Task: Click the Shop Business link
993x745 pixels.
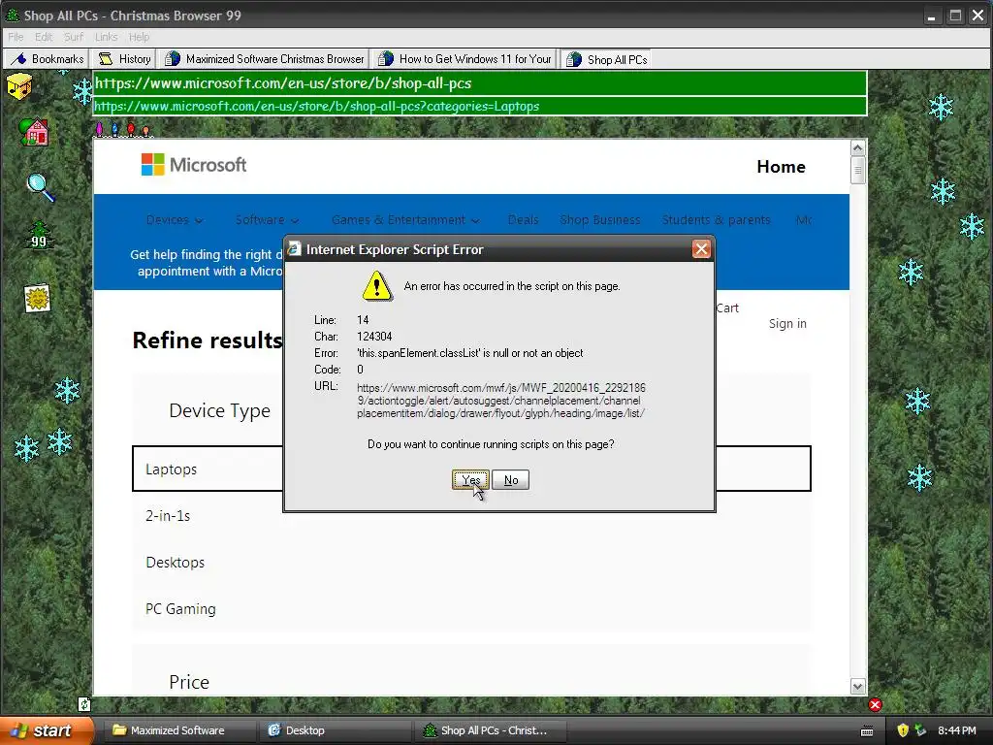Action: [x=599, y=220]
